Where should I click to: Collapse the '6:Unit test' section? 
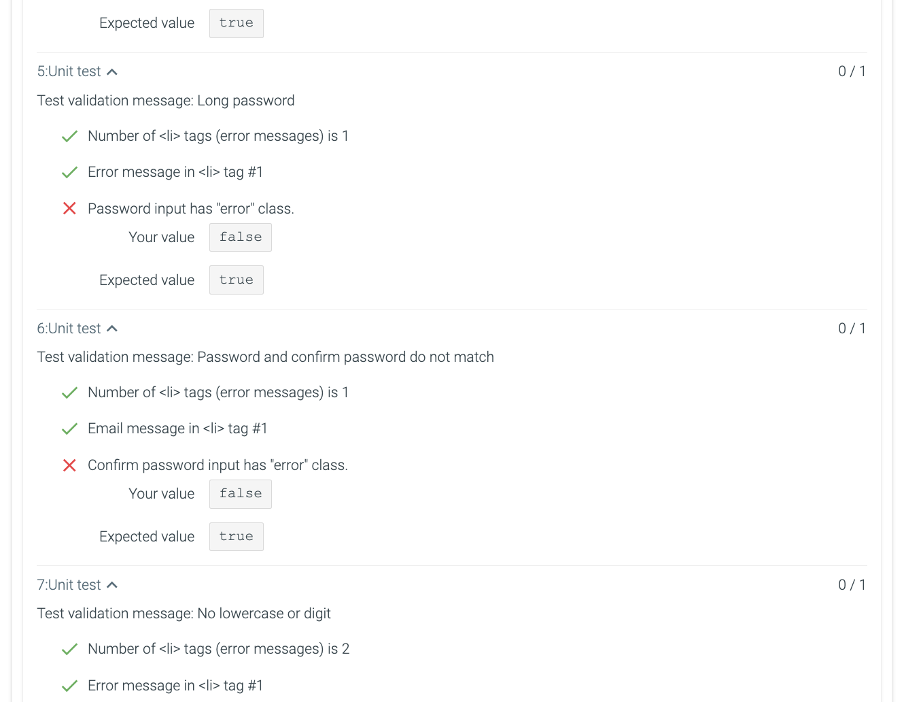coord(113,328)
